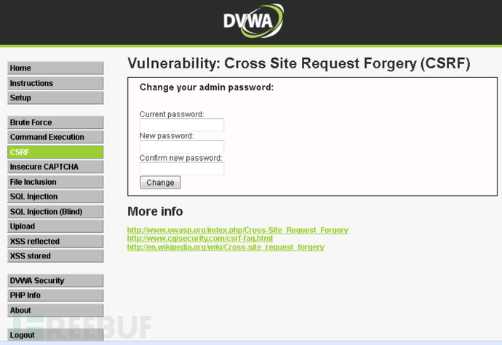This screenshot has width=502, height=345.
Task: Open Insecure CAPTCHA page
Action: (55, 167)
